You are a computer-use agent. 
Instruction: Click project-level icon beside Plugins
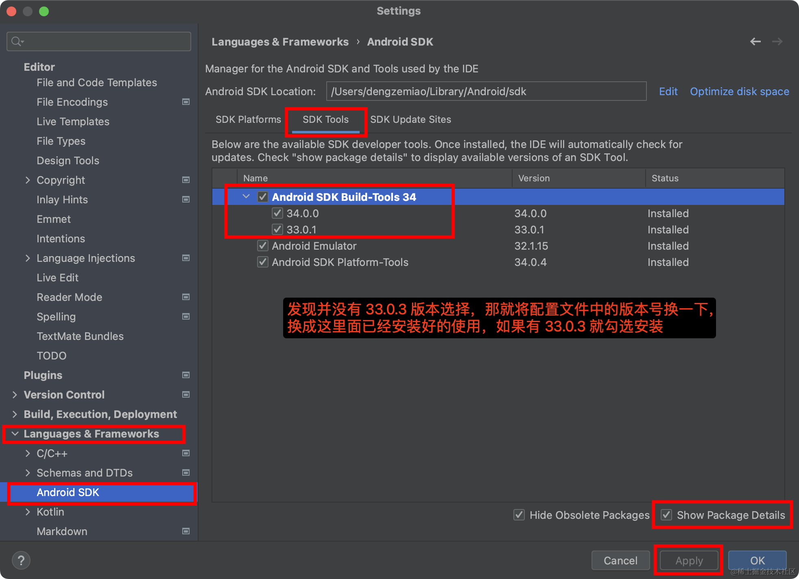tap(186, 375)
